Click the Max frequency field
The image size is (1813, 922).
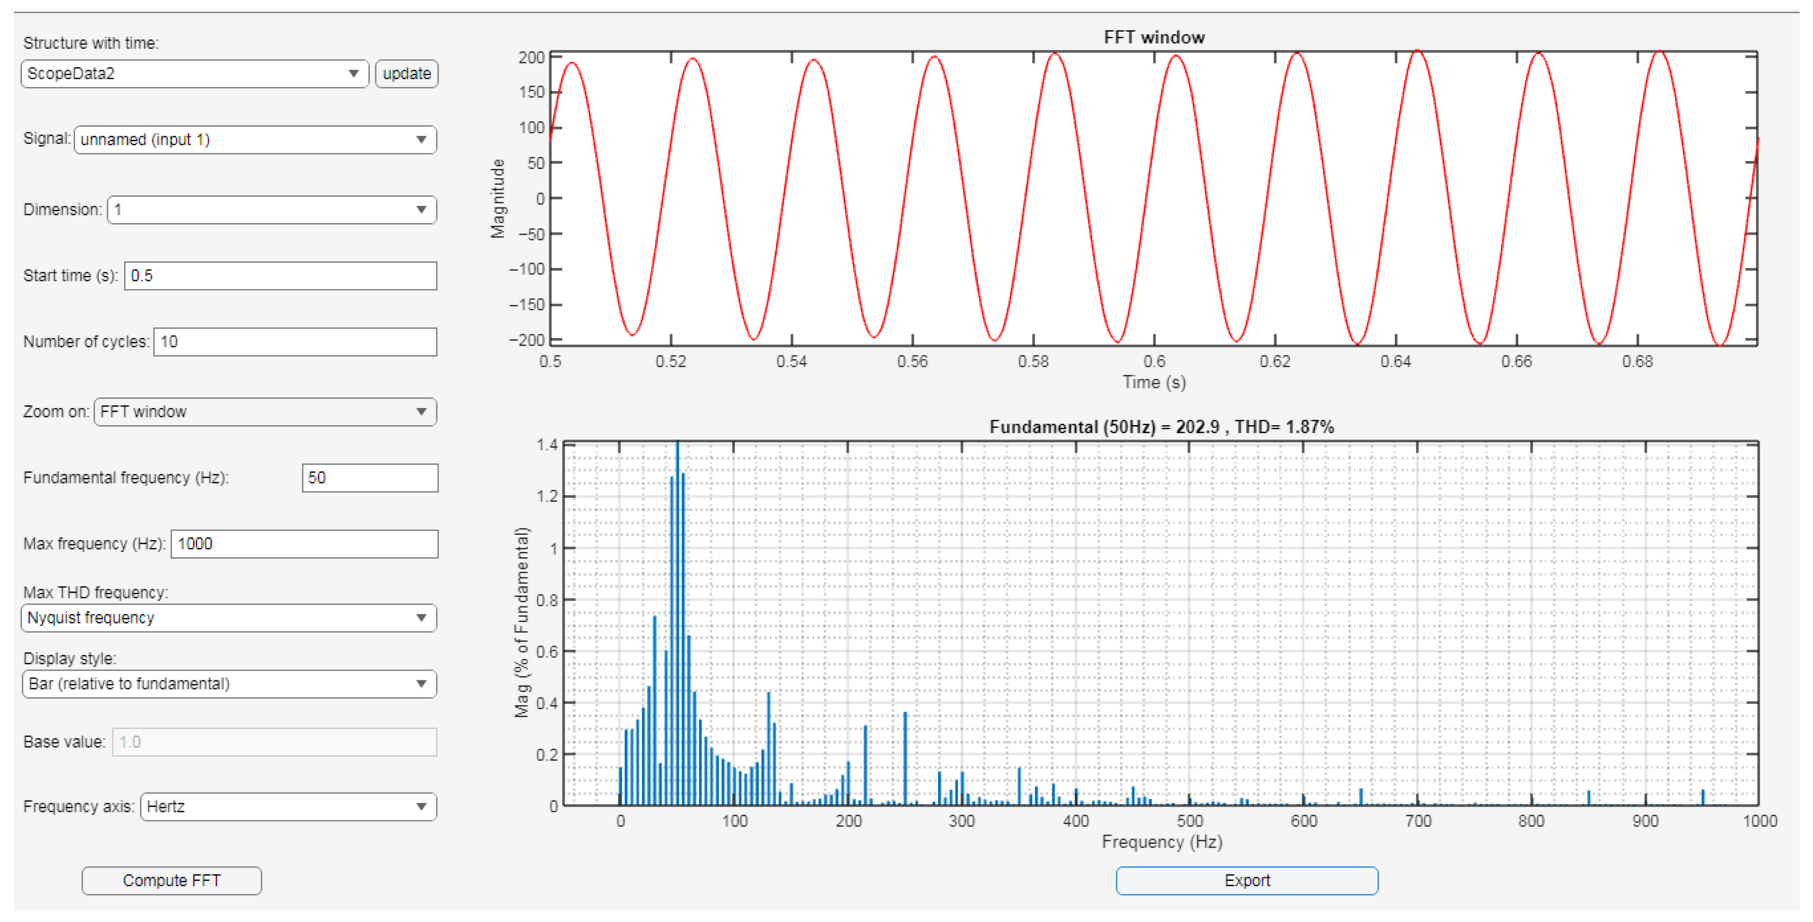(304, 544)
